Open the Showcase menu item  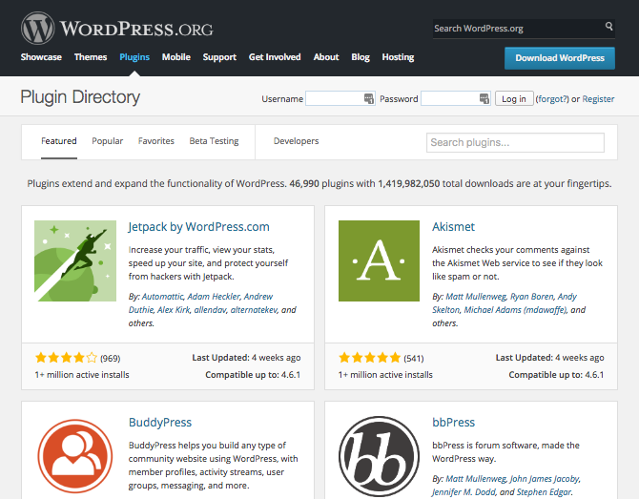coord(41,57)
